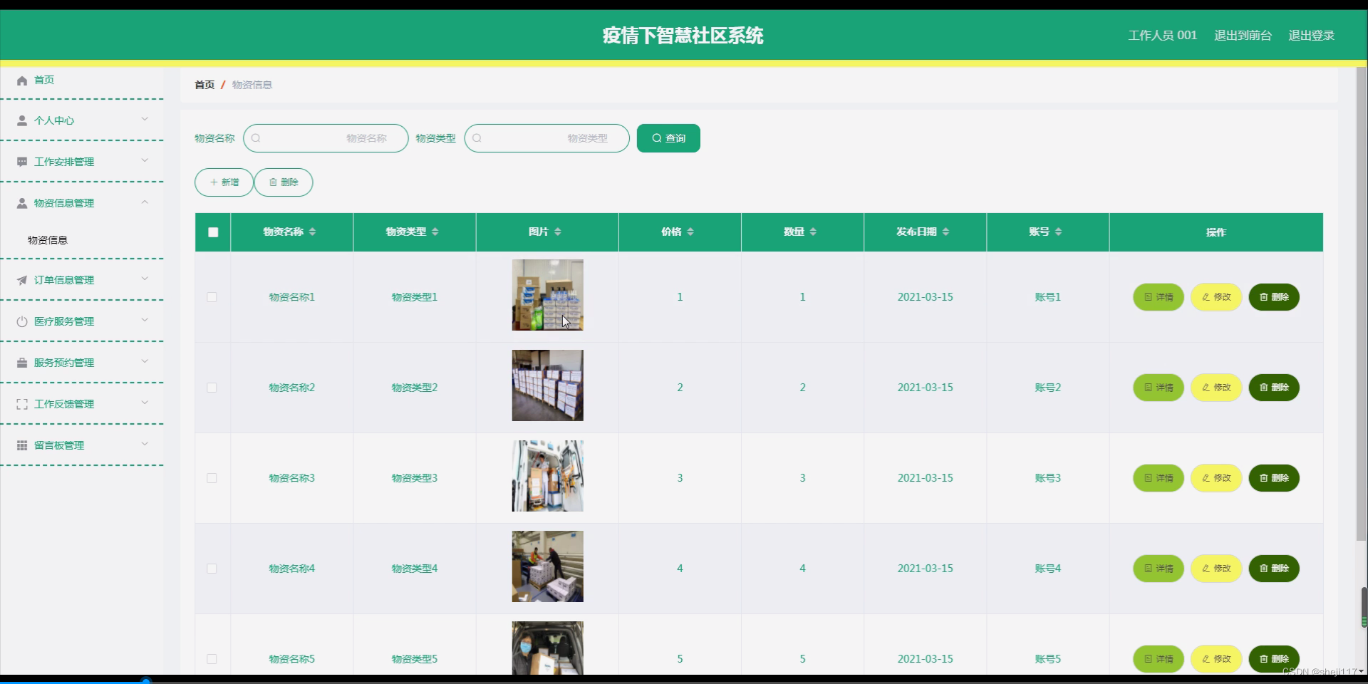Check the row for 物资名称4
1368x684 pixels.
point(212,569)
